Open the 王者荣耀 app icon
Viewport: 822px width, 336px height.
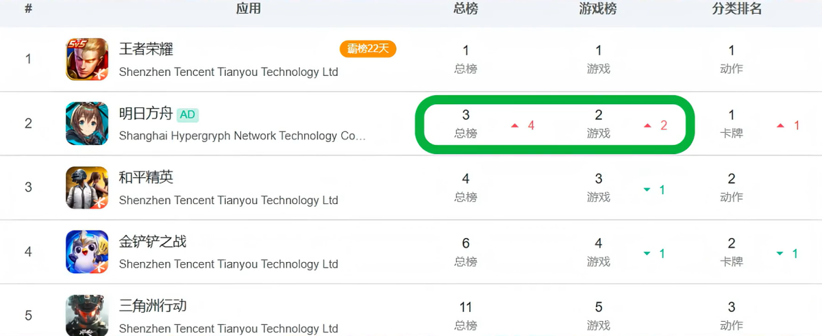(87, 60)
